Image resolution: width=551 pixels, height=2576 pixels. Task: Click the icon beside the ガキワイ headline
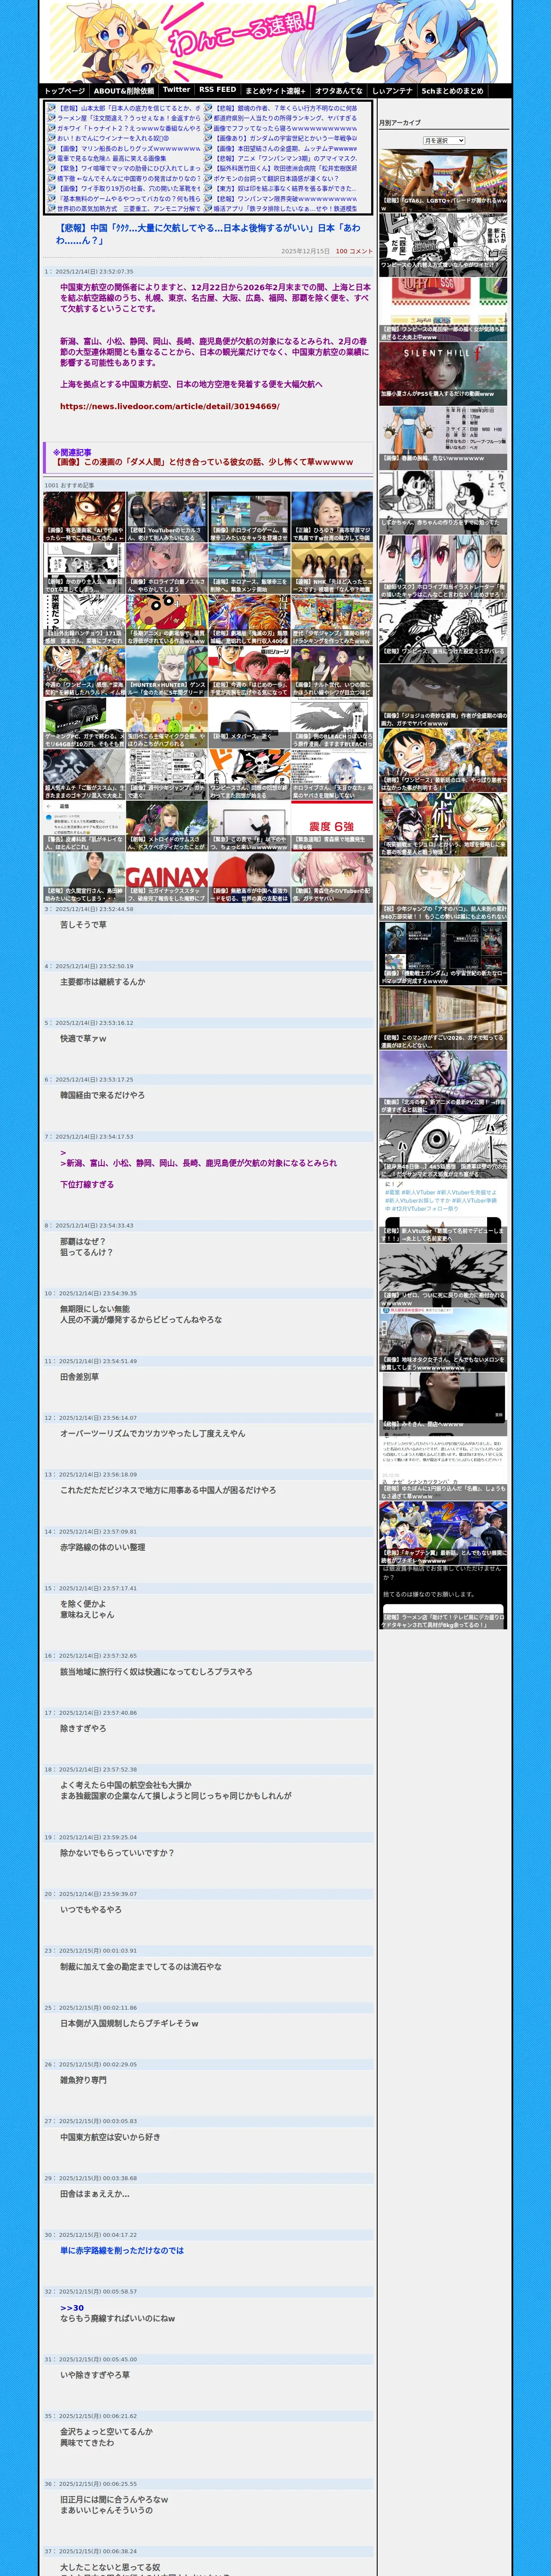tap(52, 128)
